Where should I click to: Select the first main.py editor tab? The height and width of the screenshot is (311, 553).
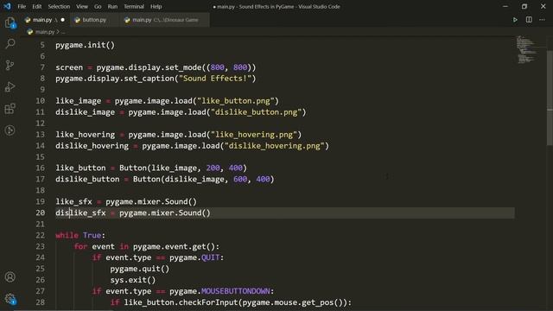[45, 20]
